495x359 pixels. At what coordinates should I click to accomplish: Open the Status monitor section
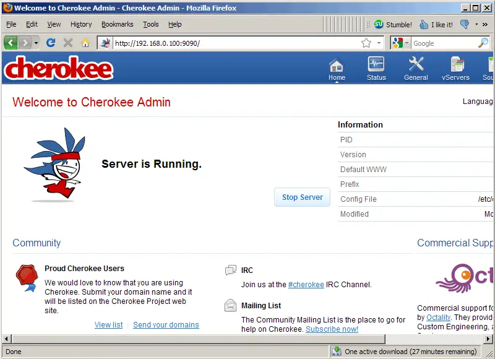coord(376,69)
